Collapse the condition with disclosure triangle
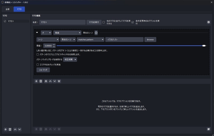 tap(37, 32)
